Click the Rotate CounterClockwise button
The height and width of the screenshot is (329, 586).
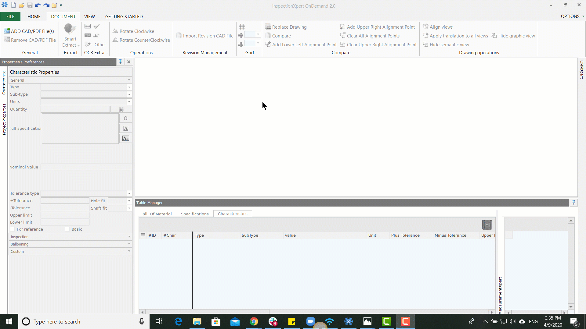coord(141,40)
